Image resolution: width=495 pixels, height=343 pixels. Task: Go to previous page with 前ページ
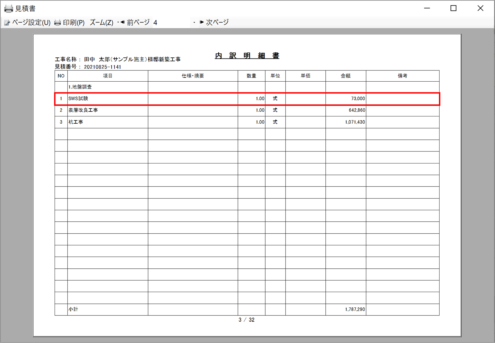(135, 22)
